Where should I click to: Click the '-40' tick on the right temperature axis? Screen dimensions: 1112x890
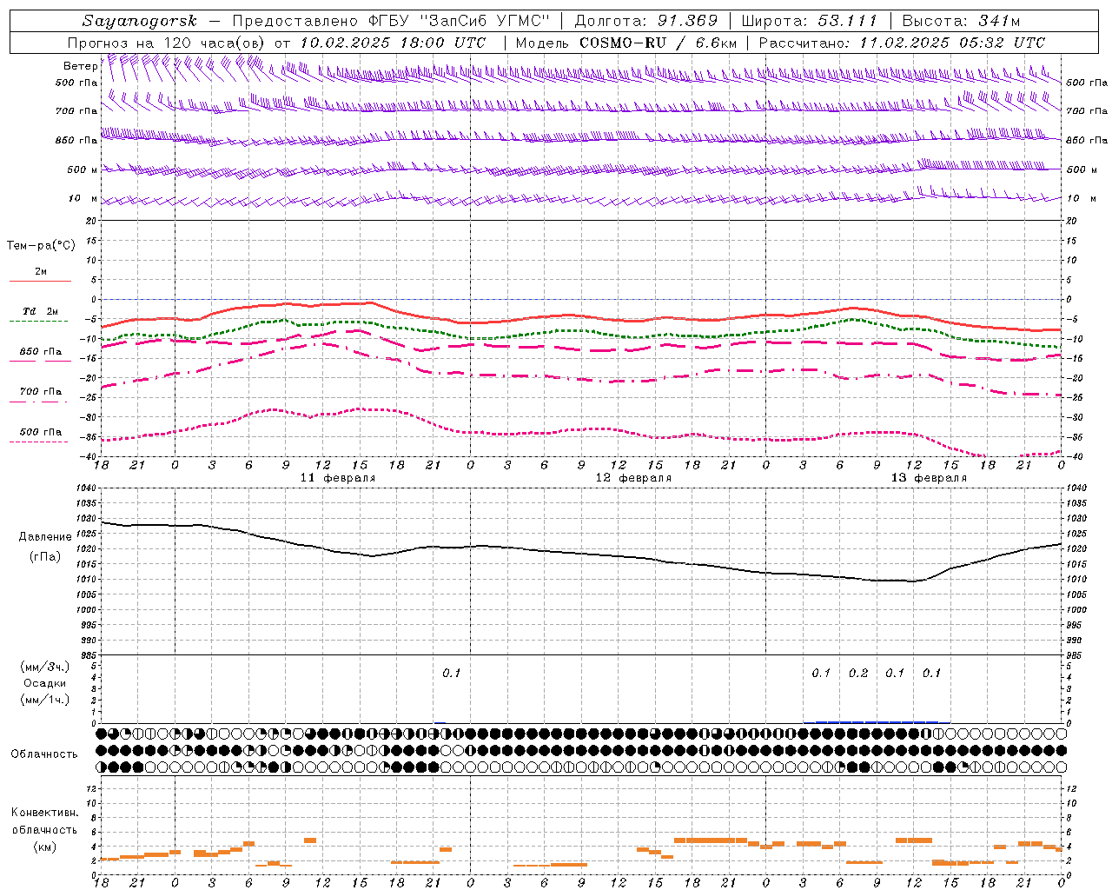tap(1076, 457)
